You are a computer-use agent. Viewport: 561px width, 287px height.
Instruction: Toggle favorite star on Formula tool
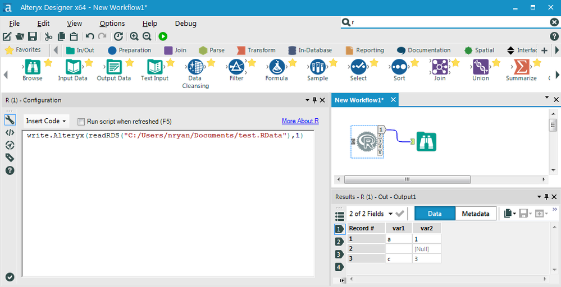coord(293,63)
